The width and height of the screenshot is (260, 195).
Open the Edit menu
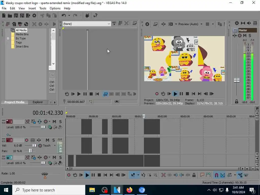click(x=12, y=8)
